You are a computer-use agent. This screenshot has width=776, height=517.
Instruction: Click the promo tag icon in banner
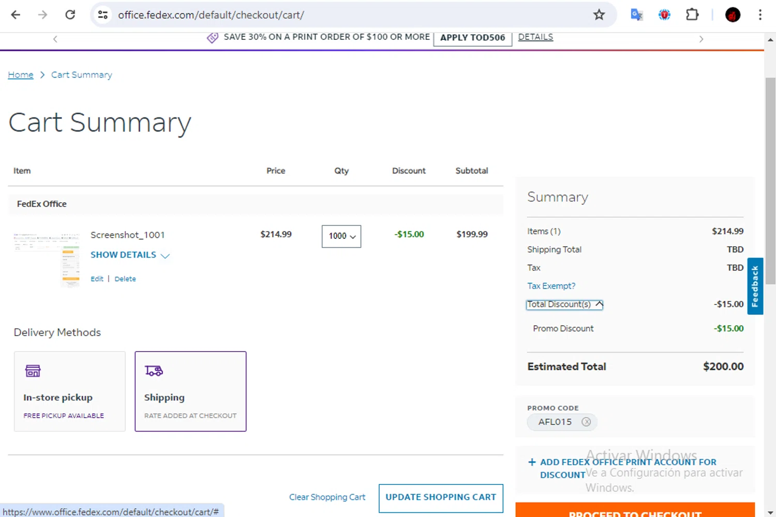(x=213, y=37)
